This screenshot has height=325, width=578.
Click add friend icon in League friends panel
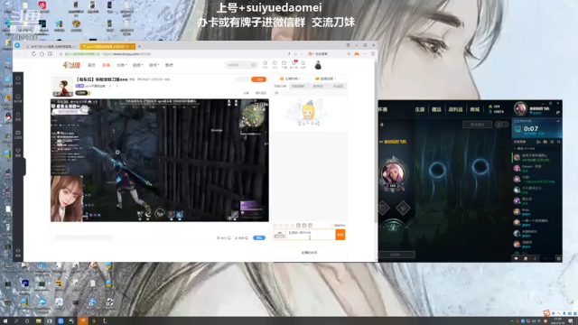tap(538, 142)
